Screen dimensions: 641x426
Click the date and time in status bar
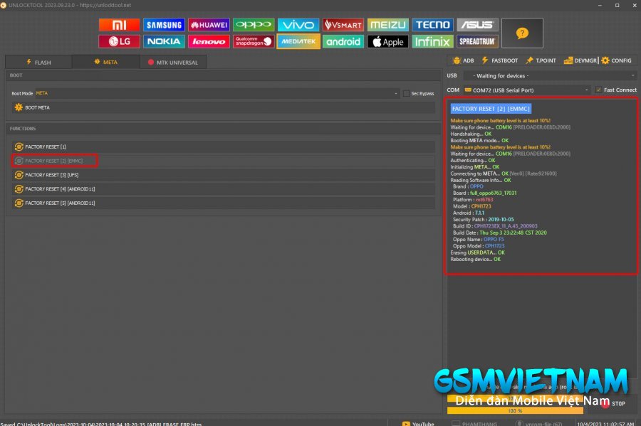point(605,424)
